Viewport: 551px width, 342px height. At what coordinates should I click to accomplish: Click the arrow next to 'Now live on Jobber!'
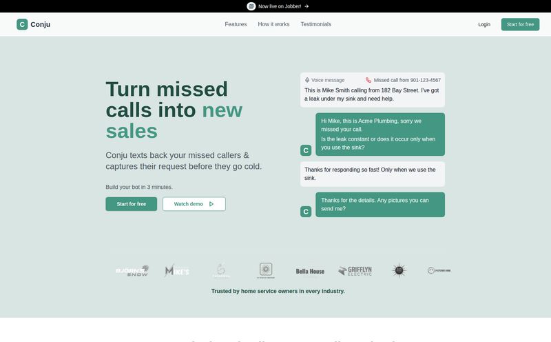[x=306, y=6]
